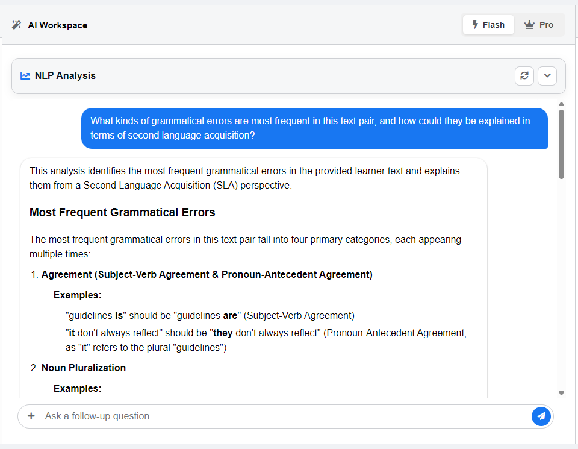Switch to Flash mode
Screen dimensions: 578x449
tap(488, 25)
